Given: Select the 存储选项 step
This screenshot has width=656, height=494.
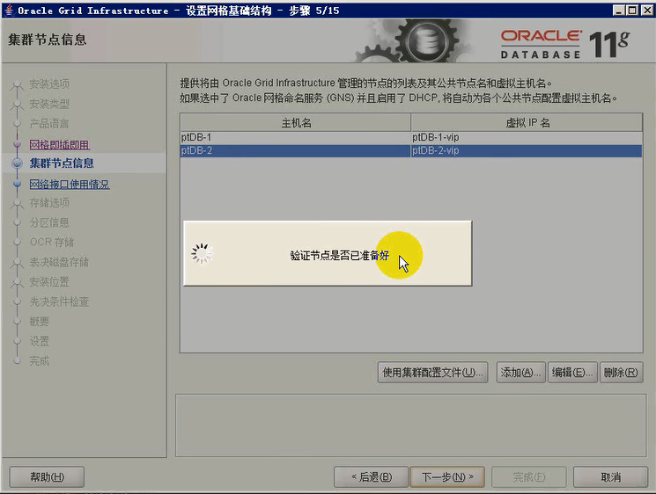Looking at the screenshot, I should [x=49, y=203].
